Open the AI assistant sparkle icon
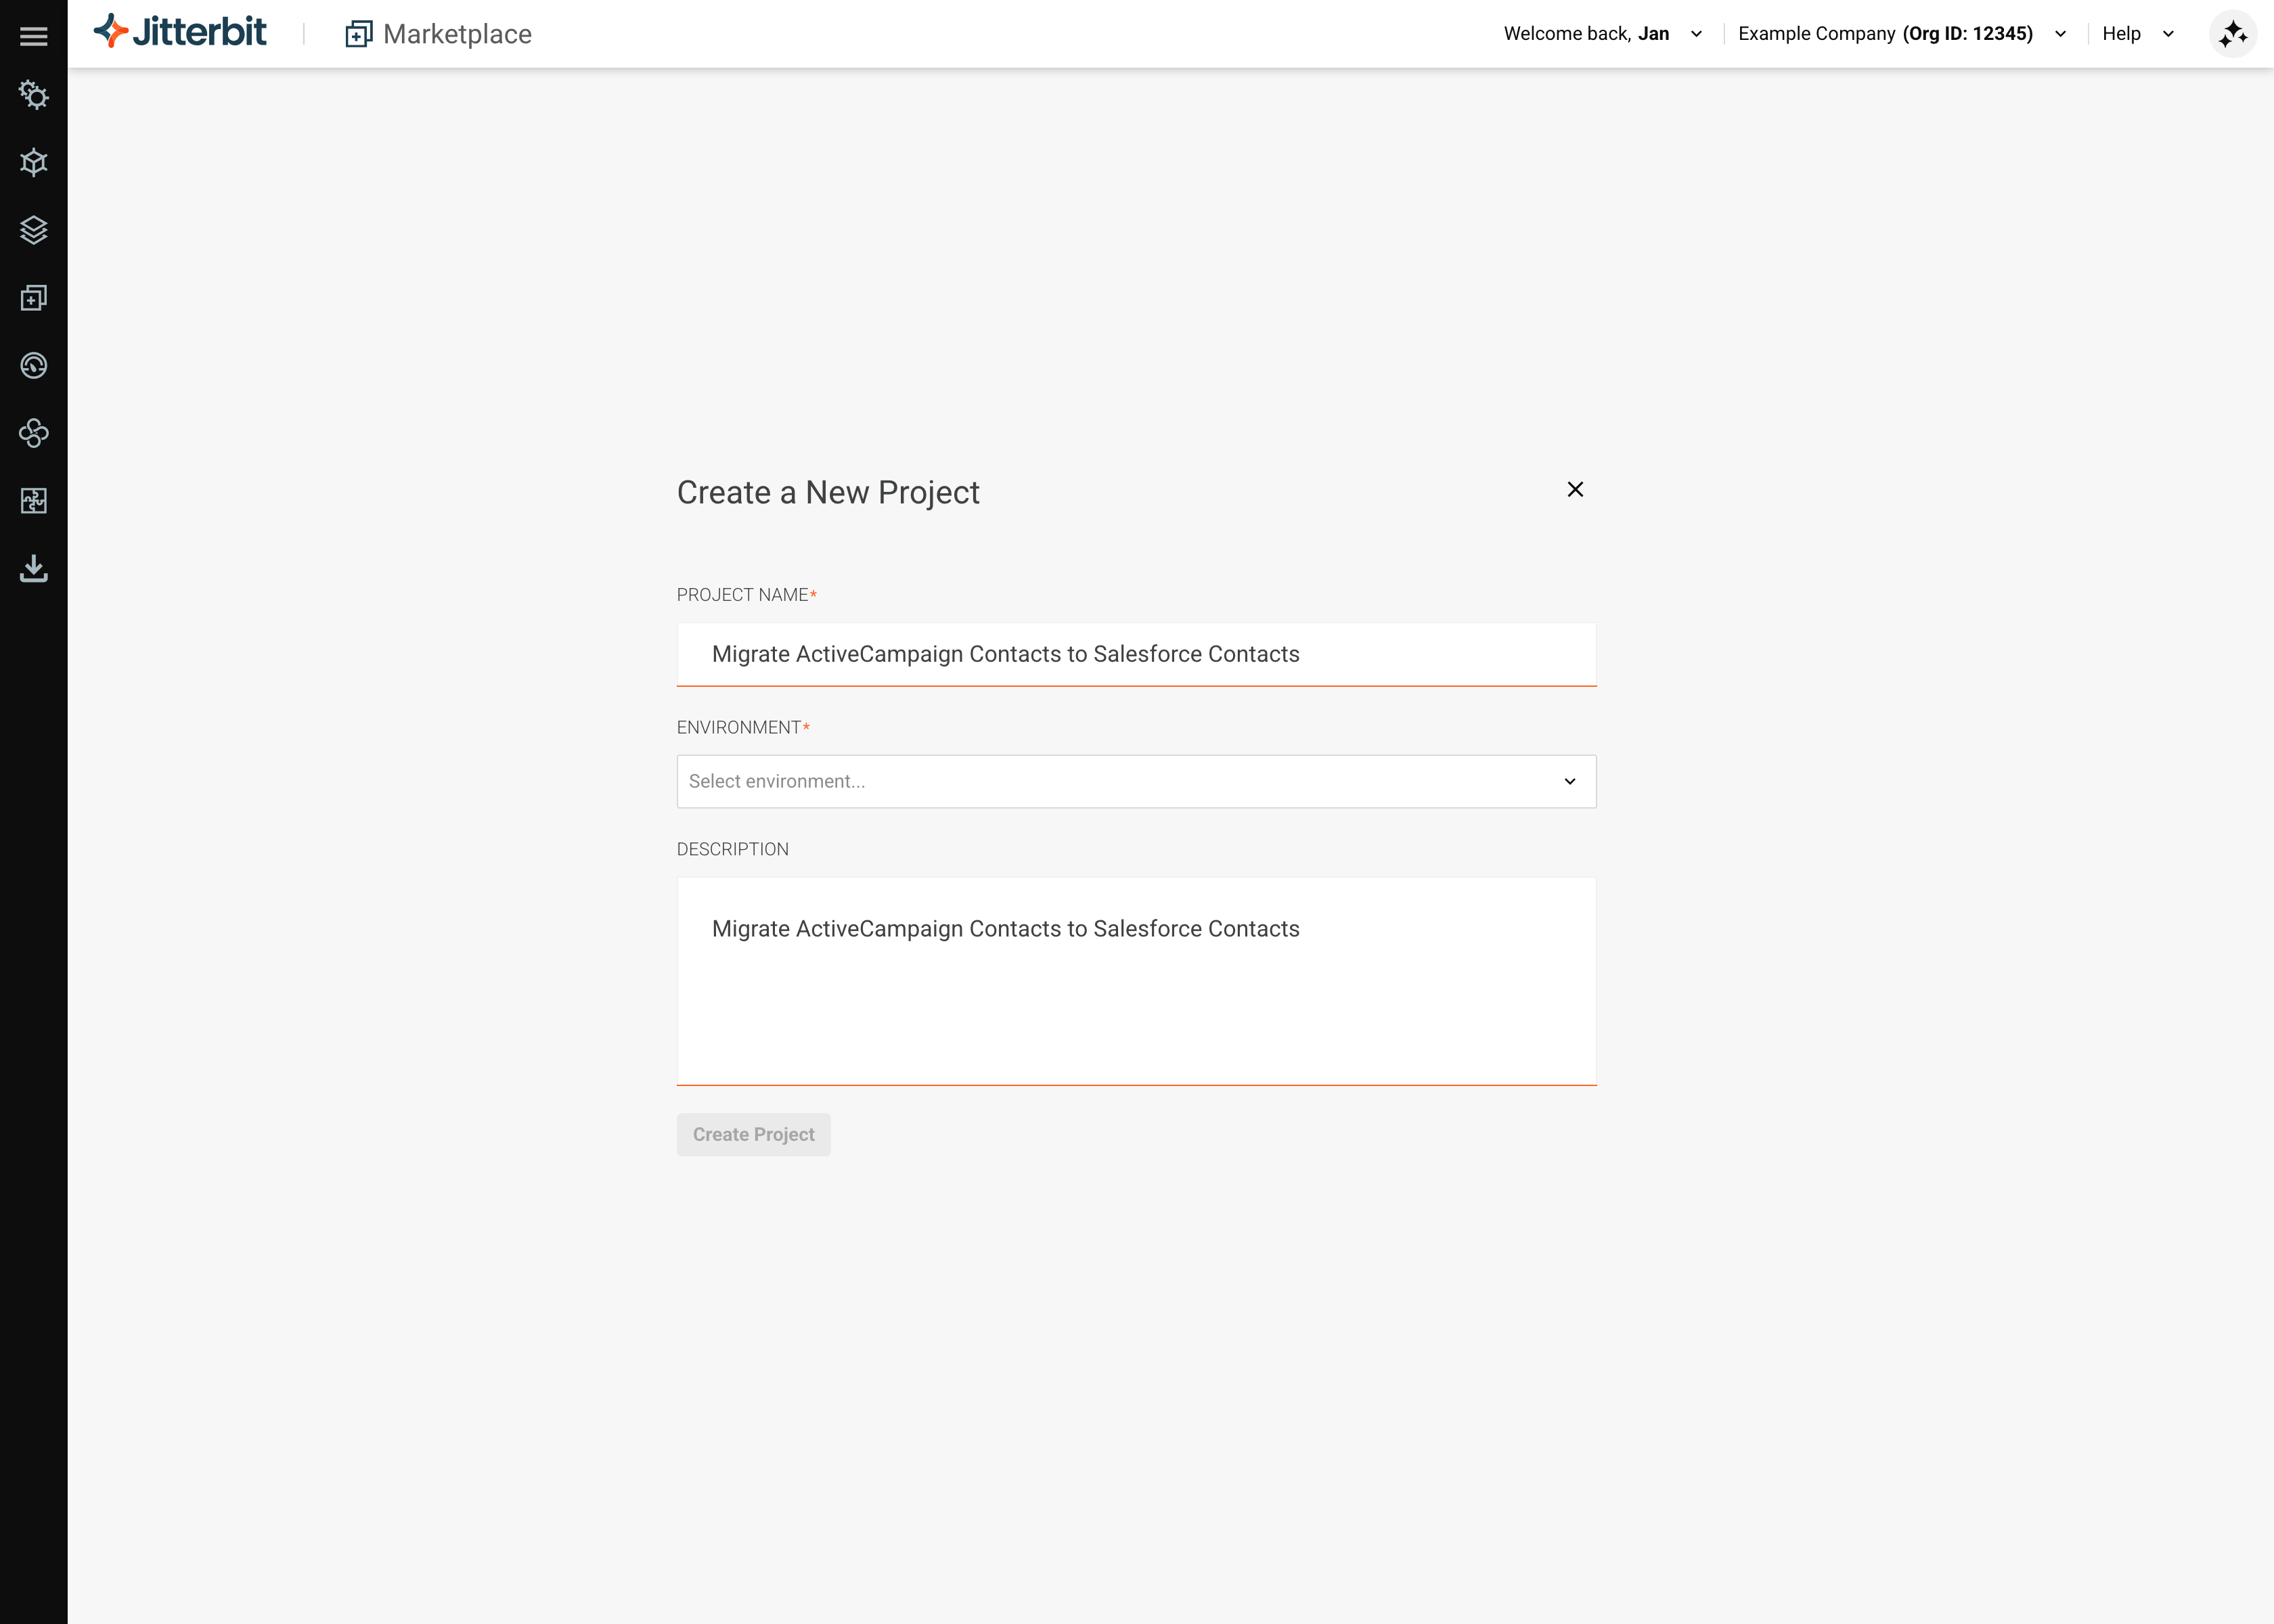2274x1624 pixels. click(2232, 33)
